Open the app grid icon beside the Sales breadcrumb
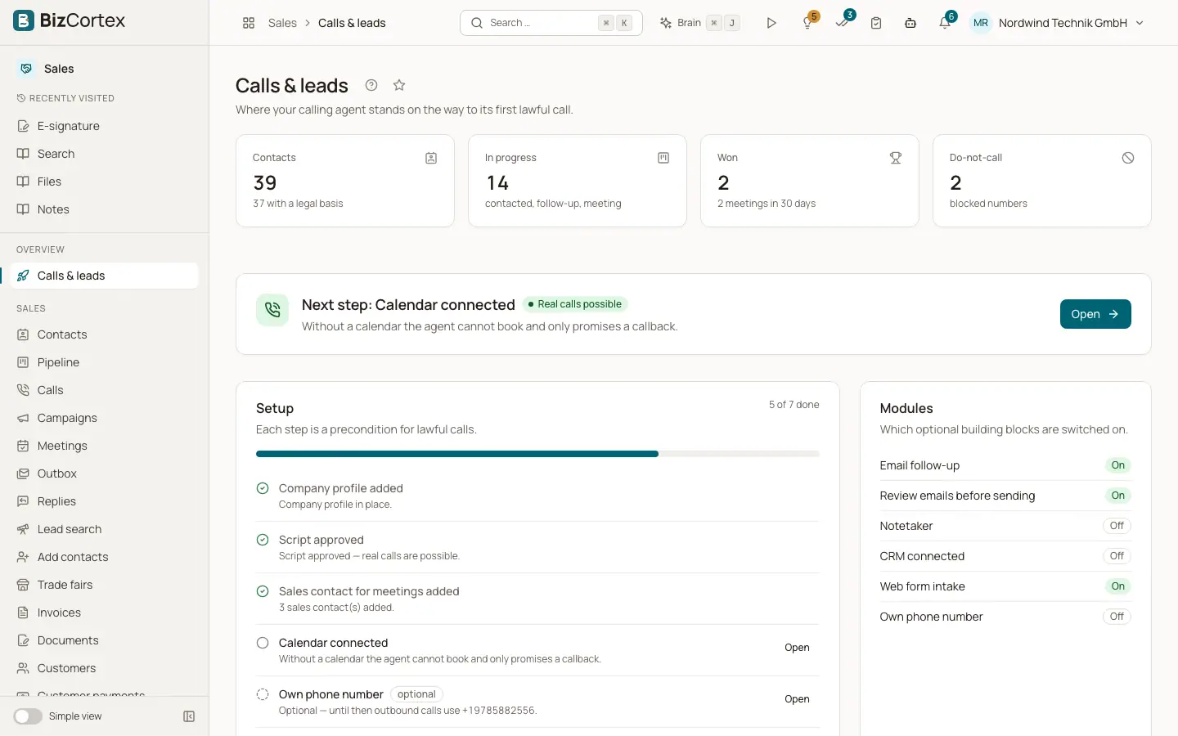The height and width of the screenshot is (736, 1178). click(x=249, y=23)
